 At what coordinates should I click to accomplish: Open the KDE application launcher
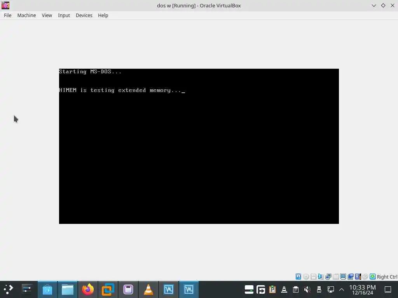pyautogui.click(x=8, y=289)
